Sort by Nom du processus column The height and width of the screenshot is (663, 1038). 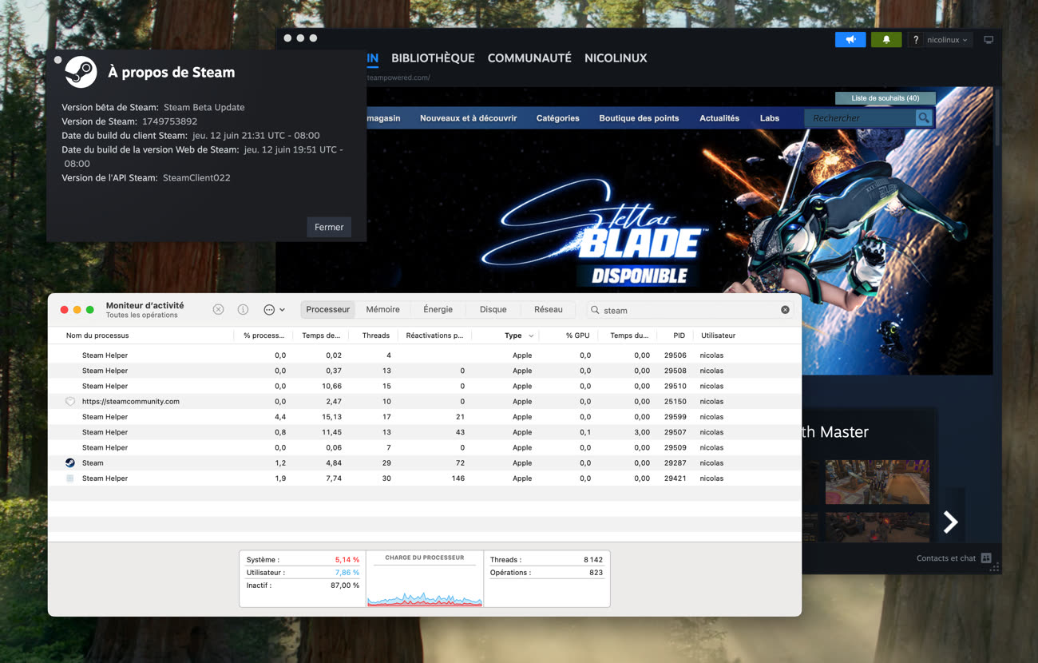point(97,335)
